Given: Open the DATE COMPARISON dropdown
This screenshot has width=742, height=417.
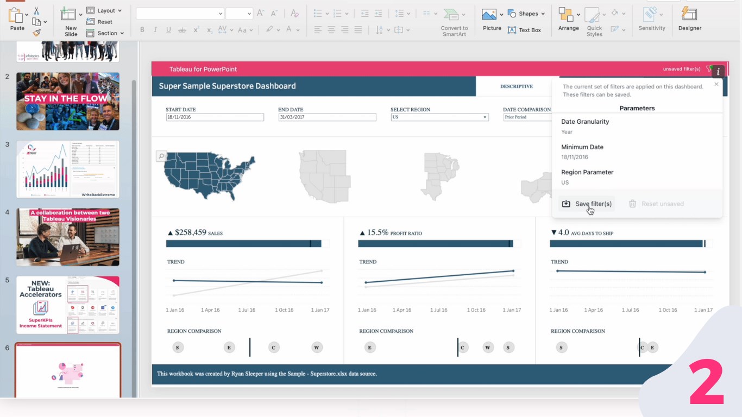Looking at the screenshot, I should (x=527, y=117).
